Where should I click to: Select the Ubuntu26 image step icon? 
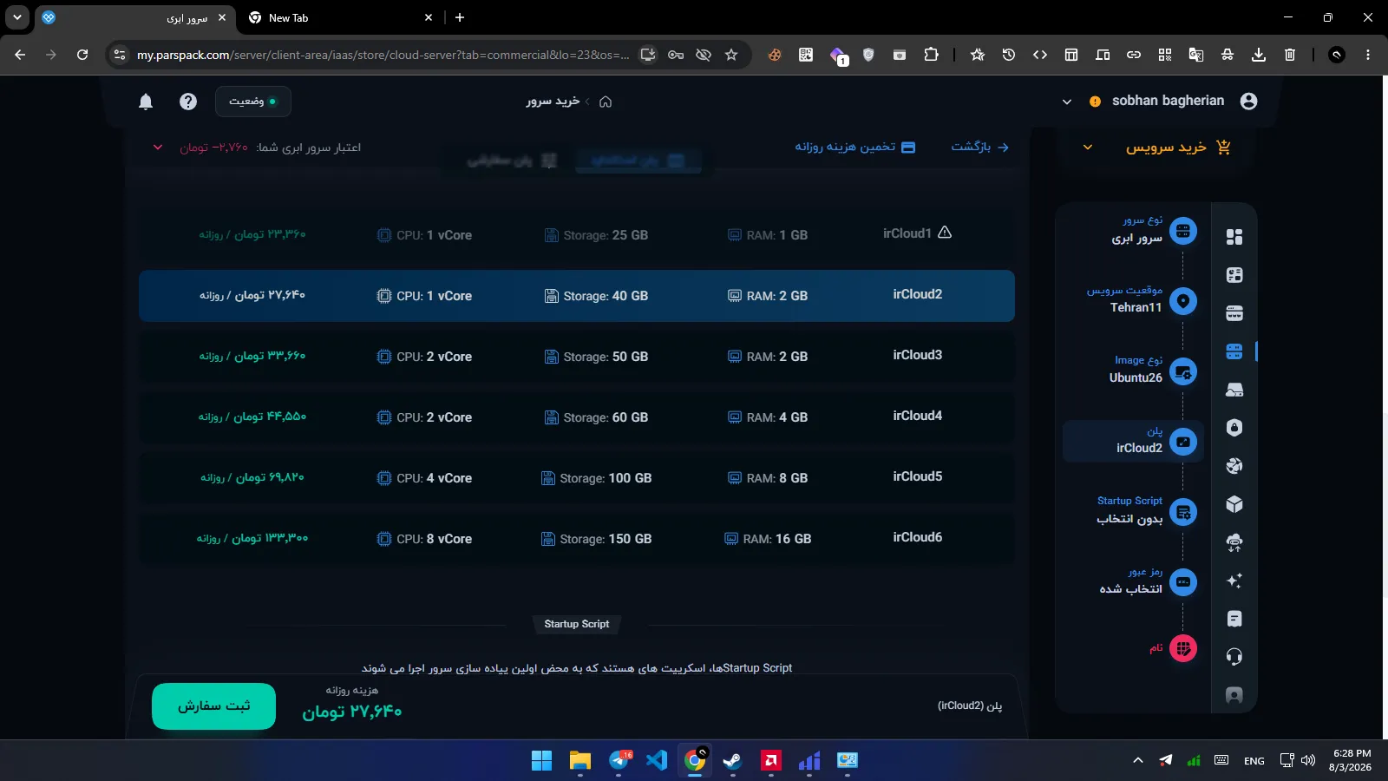[1183, 371]
